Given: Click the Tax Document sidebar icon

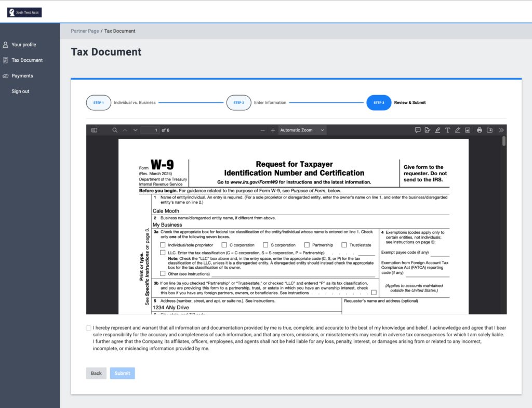Looking at the screenshot, I should pyautogui.click(x=5, y=60).
